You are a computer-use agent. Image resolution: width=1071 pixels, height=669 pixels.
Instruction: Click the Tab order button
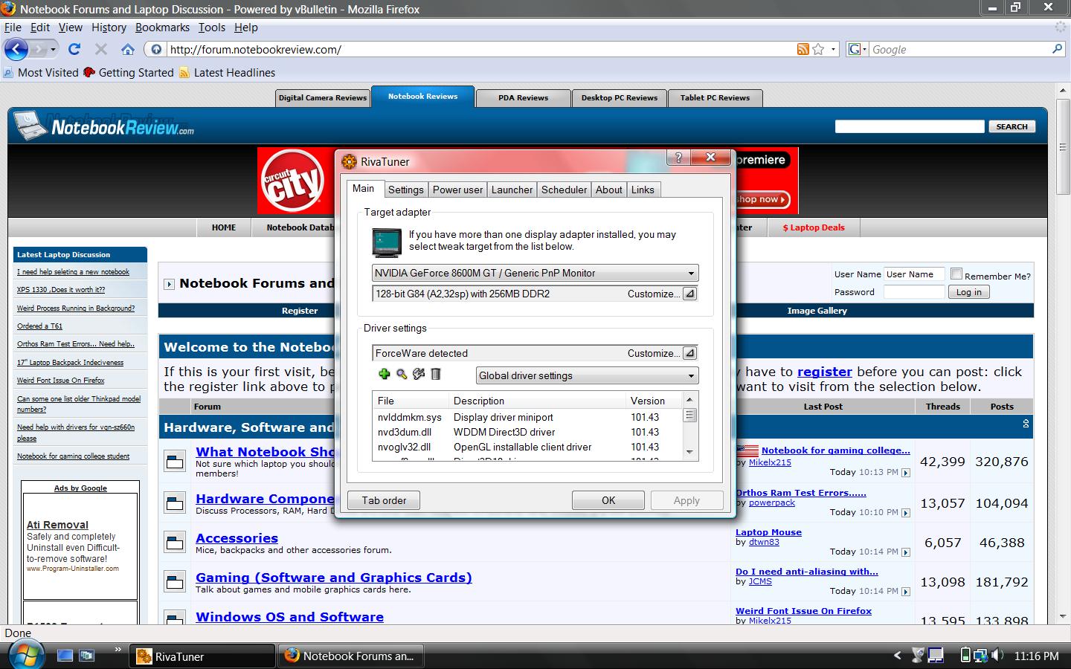coord(384,500)
